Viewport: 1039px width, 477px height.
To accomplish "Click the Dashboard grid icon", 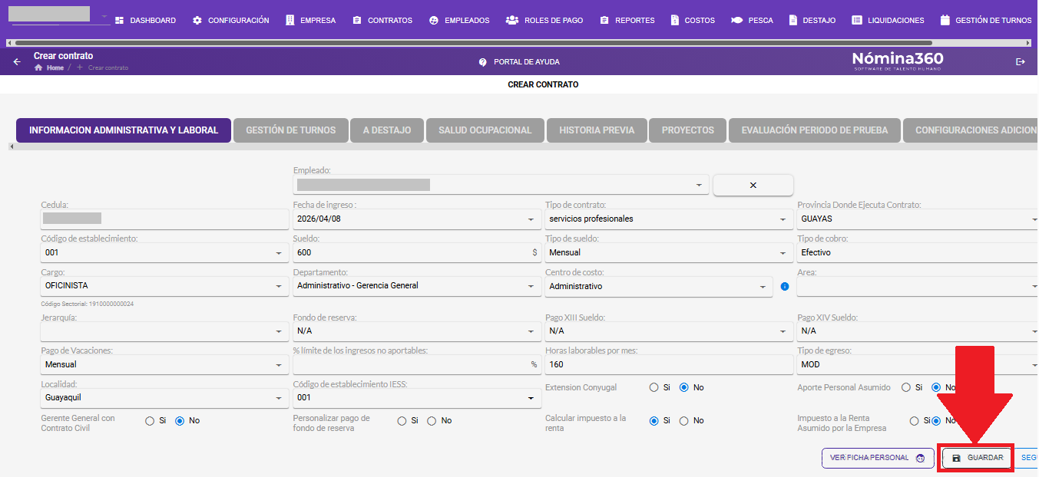I will point(120,21).
